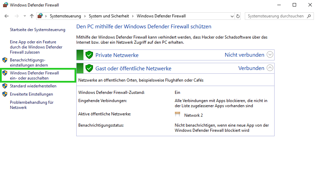
Task: Click the firewall icon in address bar
Action: 40,16
